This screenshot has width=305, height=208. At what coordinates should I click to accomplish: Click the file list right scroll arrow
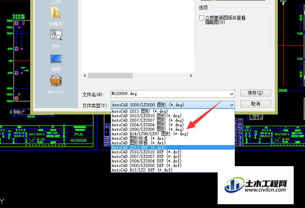(x=191, y=75)
